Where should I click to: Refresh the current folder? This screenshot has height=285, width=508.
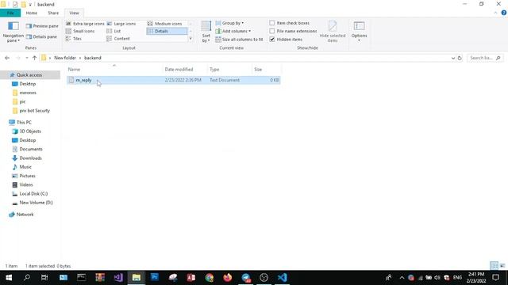point(460,58)
